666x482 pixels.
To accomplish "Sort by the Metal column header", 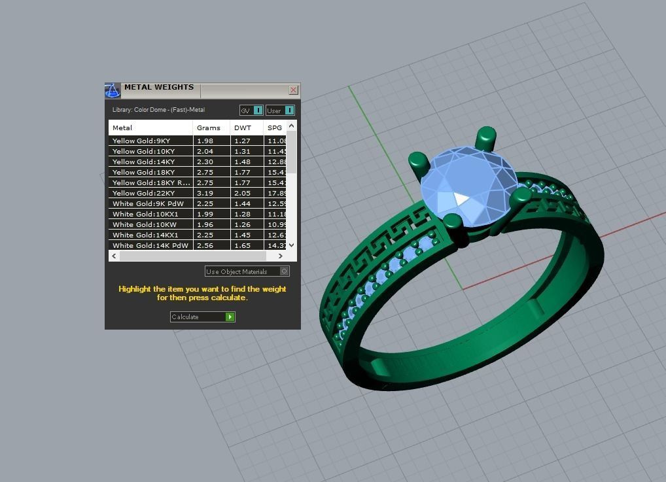I will pyautogui.click(x=150, y=128).
